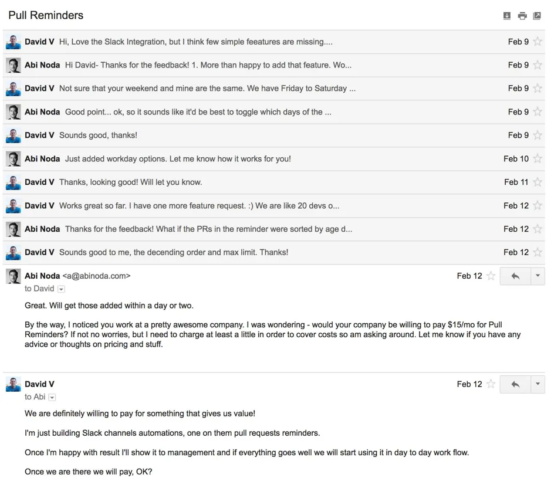
Task: Click Abi Noda's sender name in the expanded message
Action: coord(42,276)
